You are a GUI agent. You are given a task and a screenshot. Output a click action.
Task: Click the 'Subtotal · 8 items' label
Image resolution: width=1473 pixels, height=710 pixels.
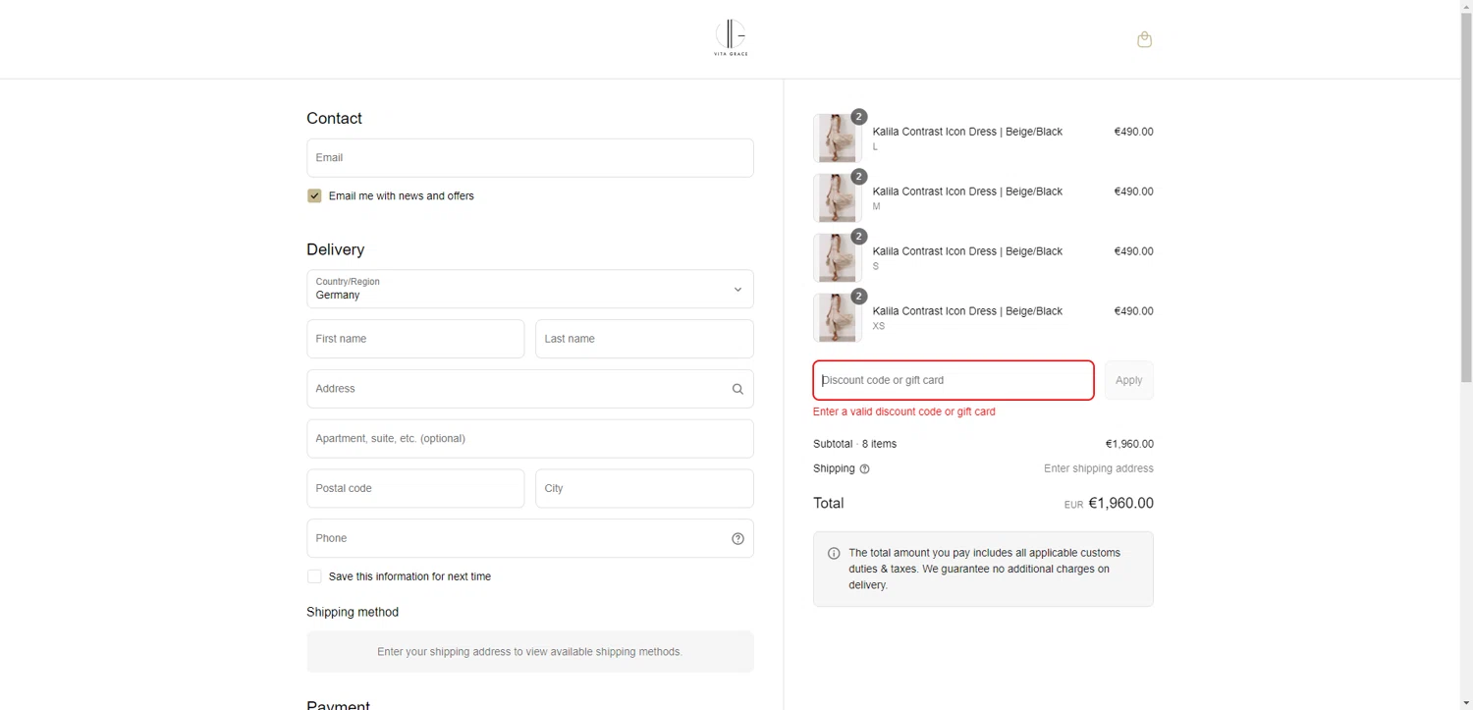tap(854, 444)
